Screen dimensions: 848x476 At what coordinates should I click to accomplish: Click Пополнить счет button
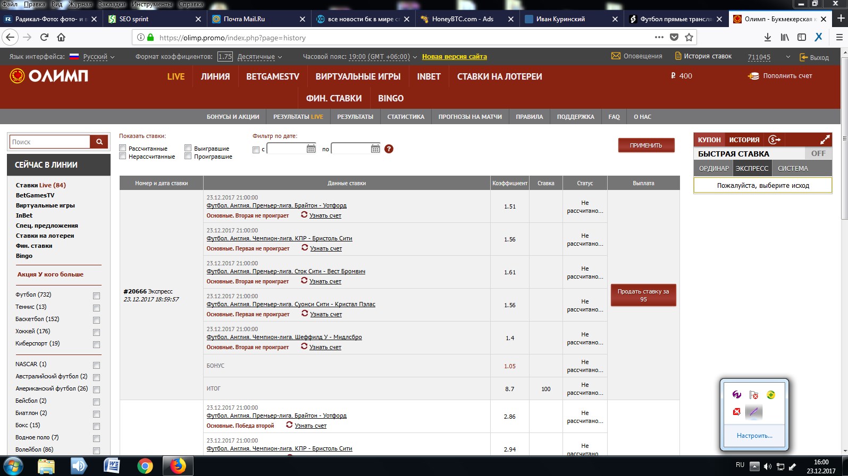coord(780,76)
